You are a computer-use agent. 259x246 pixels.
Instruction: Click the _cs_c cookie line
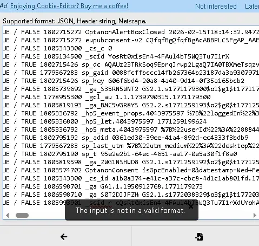coord(58,48)
